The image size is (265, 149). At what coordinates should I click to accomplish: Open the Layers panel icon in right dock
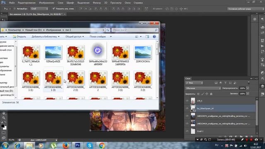[262, 86]
